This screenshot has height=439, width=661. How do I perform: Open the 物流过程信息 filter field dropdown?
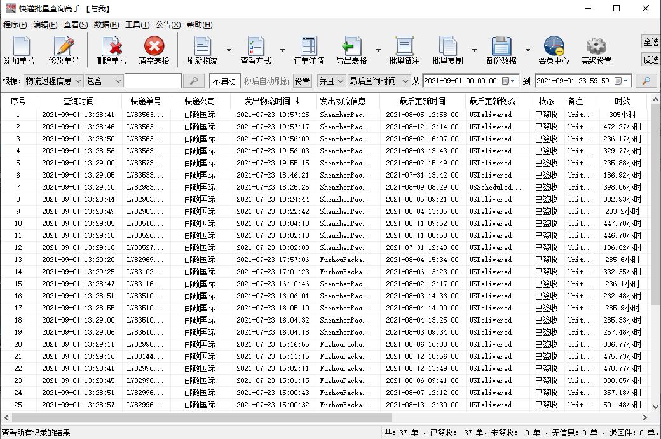78,81
